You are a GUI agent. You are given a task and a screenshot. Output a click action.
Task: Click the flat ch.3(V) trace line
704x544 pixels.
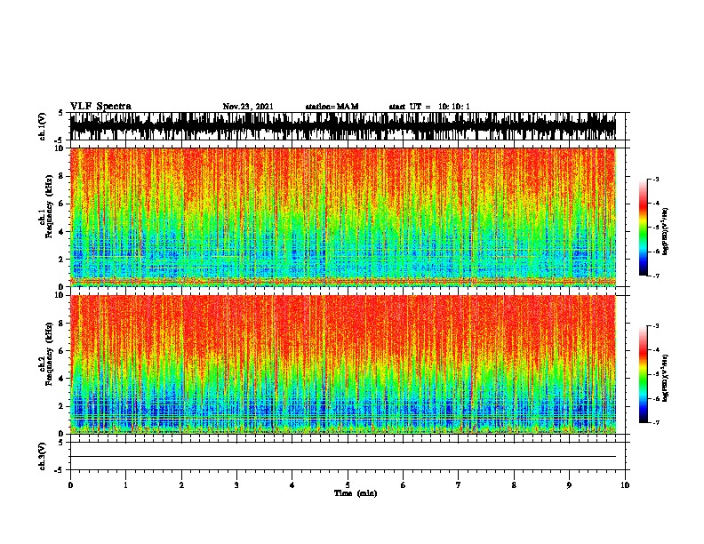[x=343, y=457]
